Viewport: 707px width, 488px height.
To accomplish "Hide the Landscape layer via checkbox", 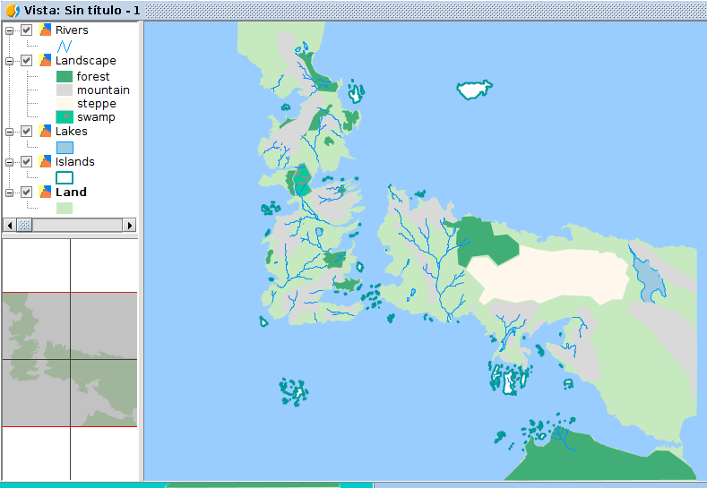I will 27,61.
